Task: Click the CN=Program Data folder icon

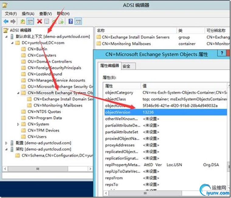Action: coord(23,118)
